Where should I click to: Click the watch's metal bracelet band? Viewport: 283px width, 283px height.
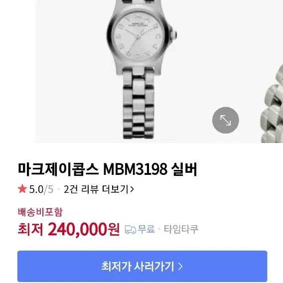(139, 103)
